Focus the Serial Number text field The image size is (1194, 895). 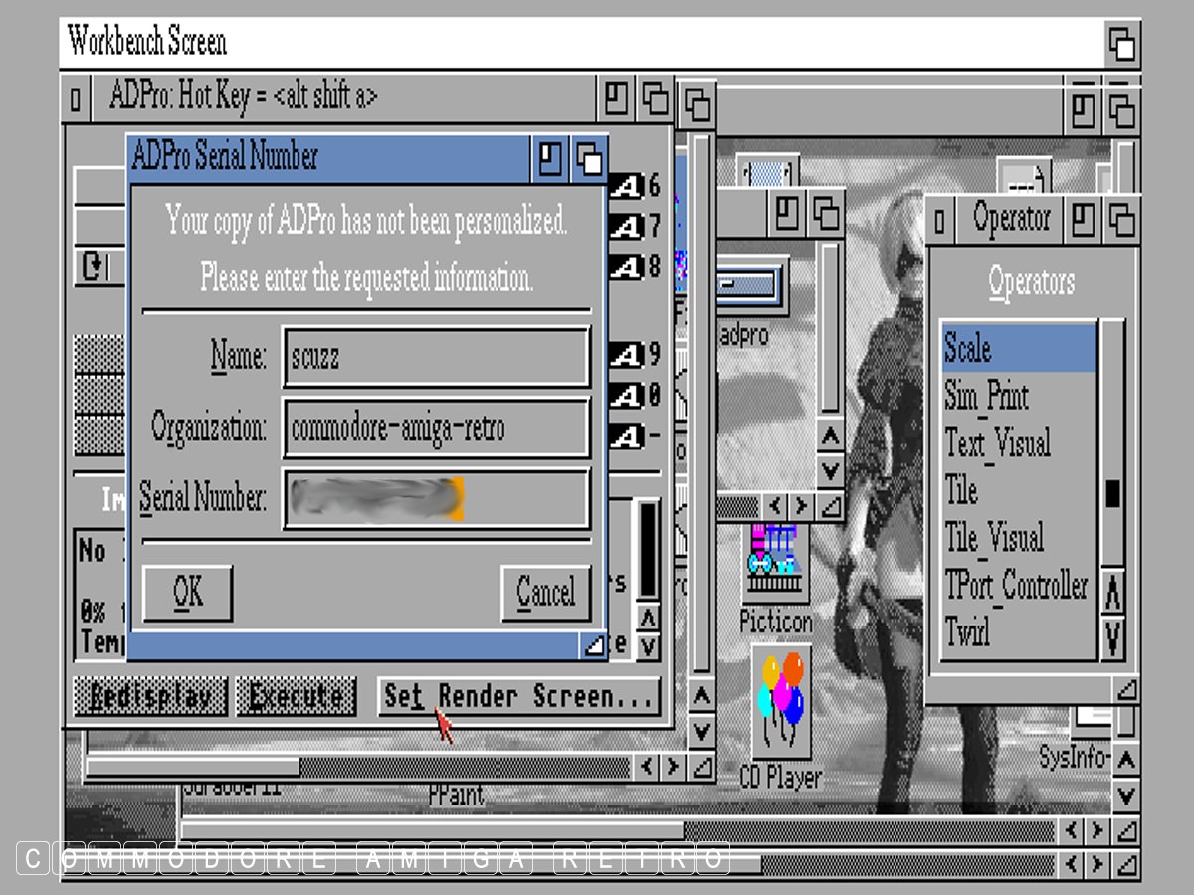[x=436, y=499]
